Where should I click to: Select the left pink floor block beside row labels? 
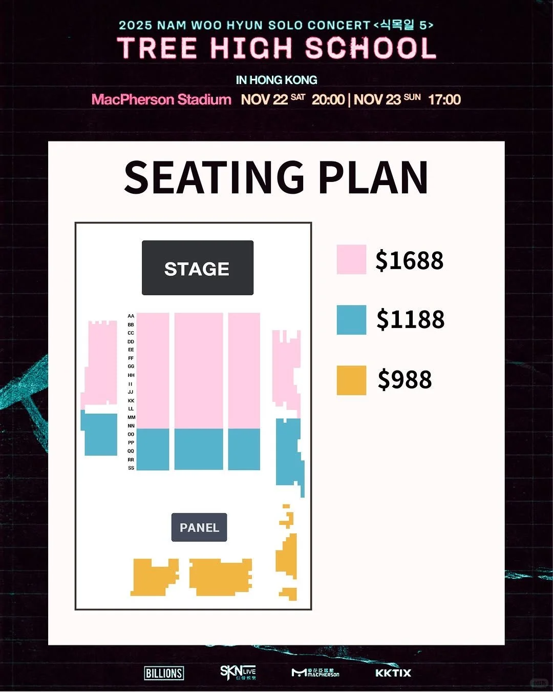tap(153, 370)
